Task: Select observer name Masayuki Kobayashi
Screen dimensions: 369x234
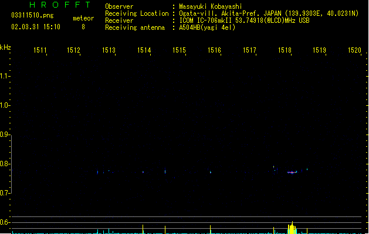Action: tap(211, 6)
